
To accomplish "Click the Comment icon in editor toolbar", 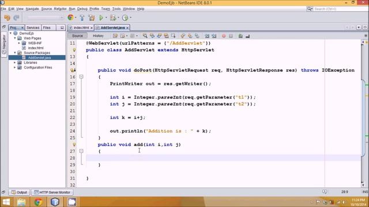I will 240,36.
